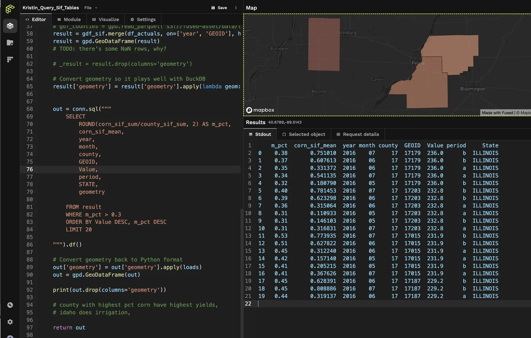Click the user avatar at the sidebar bottom
The image size is (531, 338).
(x=10, y=336)
